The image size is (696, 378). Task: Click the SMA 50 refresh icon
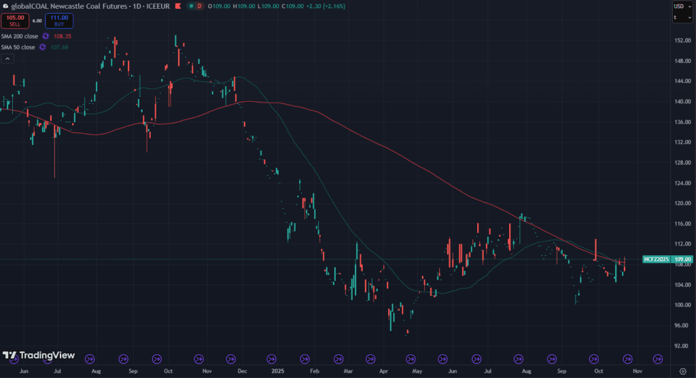pos(42,48)
